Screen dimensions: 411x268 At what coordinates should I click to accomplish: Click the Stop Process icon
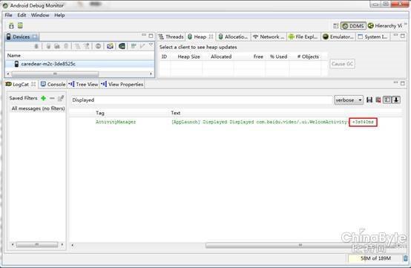[x=98, y=47]
